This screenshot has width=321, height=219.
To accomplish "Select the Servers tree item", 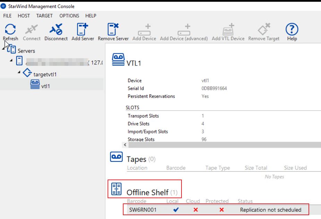I will point(26,51).
